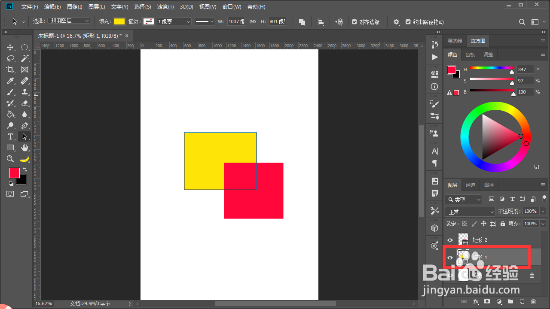Select the Pen tool

[24, 125]
